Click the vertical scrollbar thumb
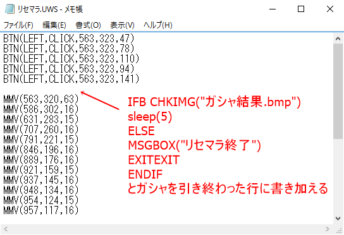The image size is (344, 235). (338, 91)
